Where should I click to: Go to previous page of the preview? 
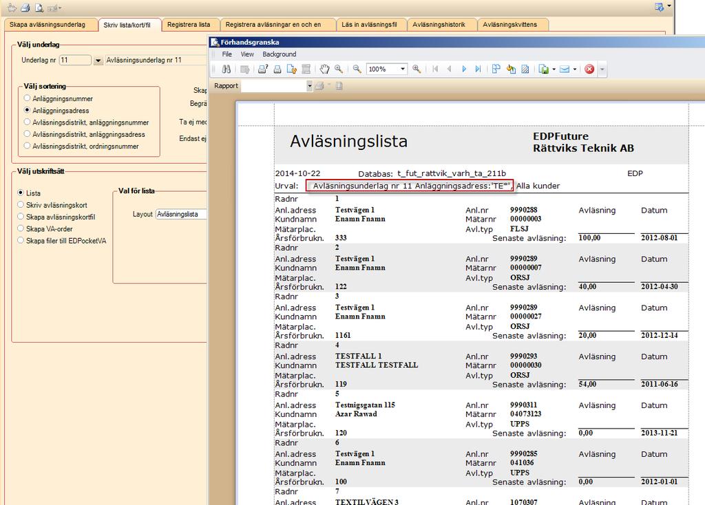[x=449, y=69]
